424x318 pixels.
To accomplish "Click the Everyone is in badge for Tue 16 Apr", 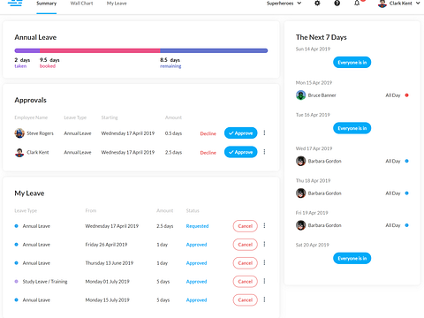I will pyautogui.click(x=352, y=128).
